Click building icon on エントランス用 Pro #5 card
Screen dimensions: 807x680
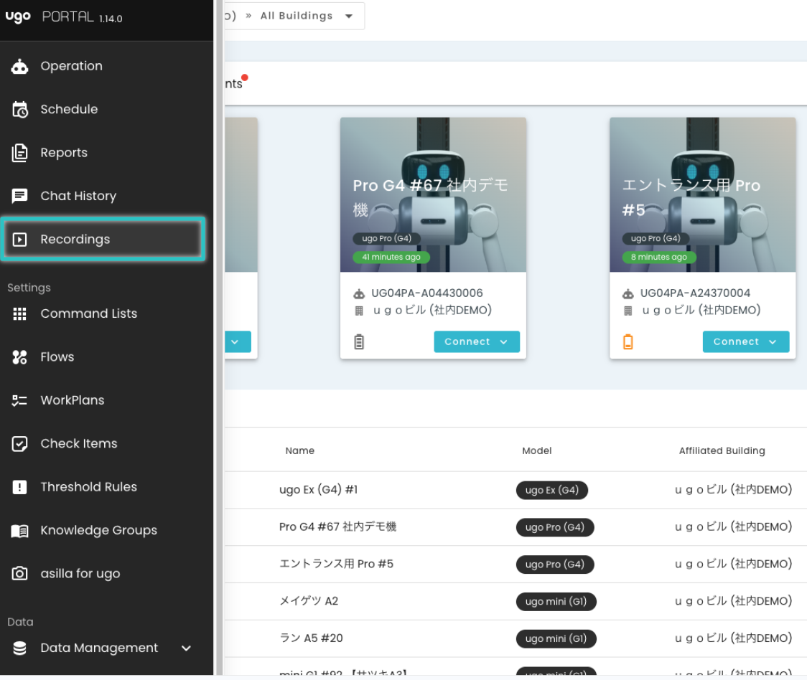(628, 311)
